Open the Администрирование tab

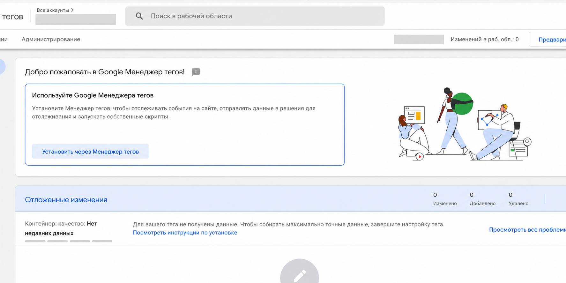click(x=51, y=39)
